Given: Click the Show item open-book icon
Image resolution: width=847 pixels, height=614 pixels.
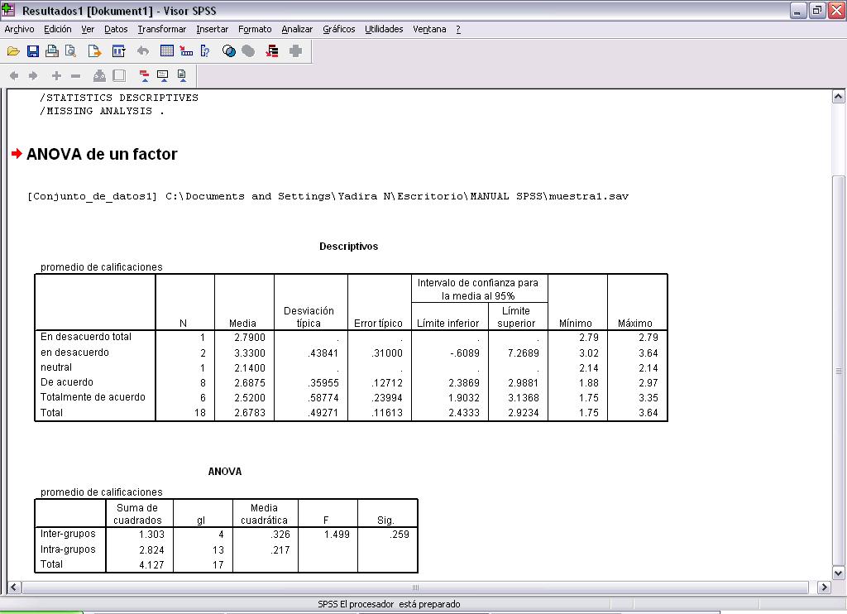Looking at the screenshot, I should click(x=99, y=75).
